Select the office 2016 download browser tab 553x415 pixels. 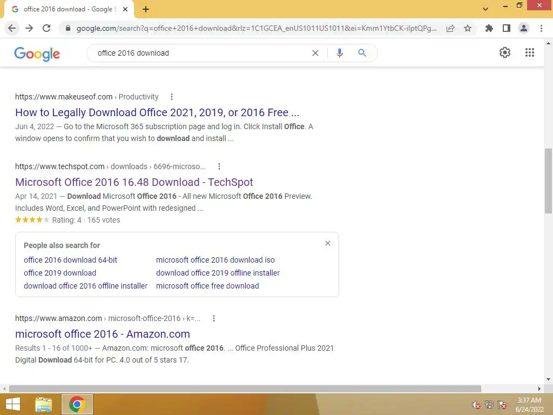(x=70, y=9)
